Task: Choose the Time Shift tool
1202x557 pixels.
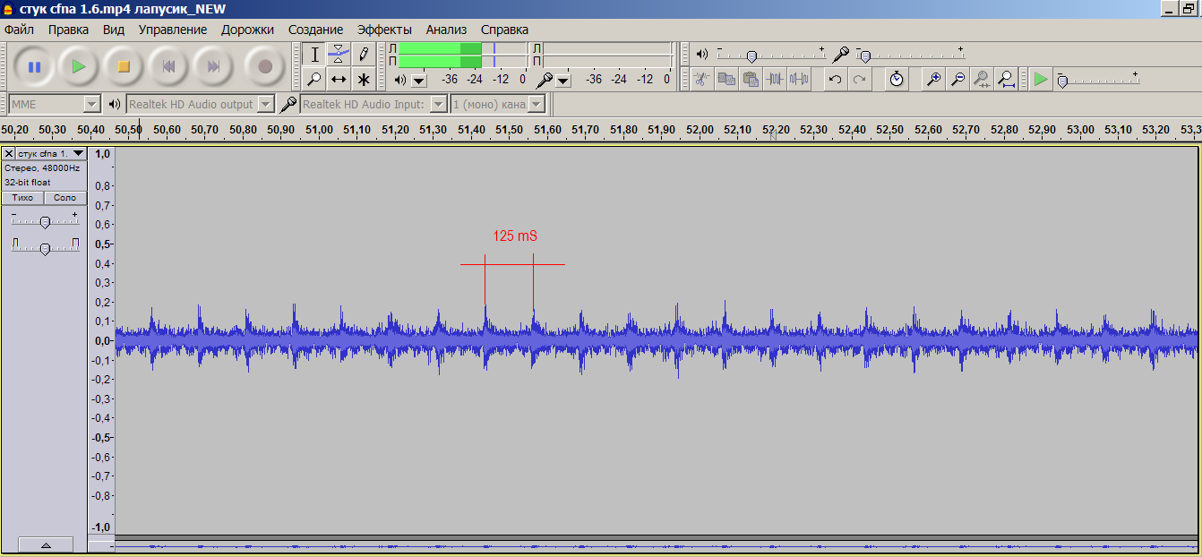Action: click(x=339, y=79)
